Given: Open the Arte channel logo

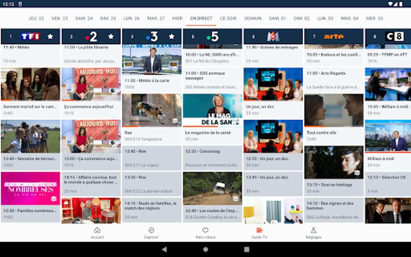Looking at the screenshot, I should point(334,37).
